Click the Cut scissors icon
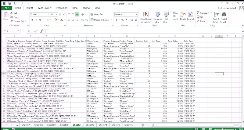This screenshot has height=130, width=244. tap(12, 13)
